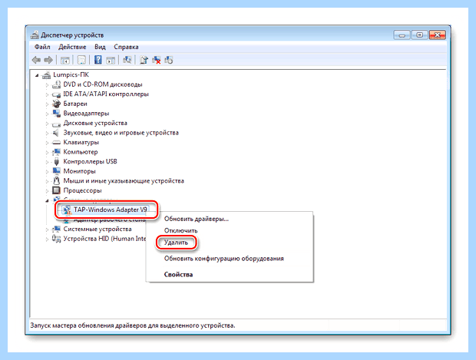Select the Мониторы label
The width and height of the screenshot is (476, 360).
click(79, 171)
